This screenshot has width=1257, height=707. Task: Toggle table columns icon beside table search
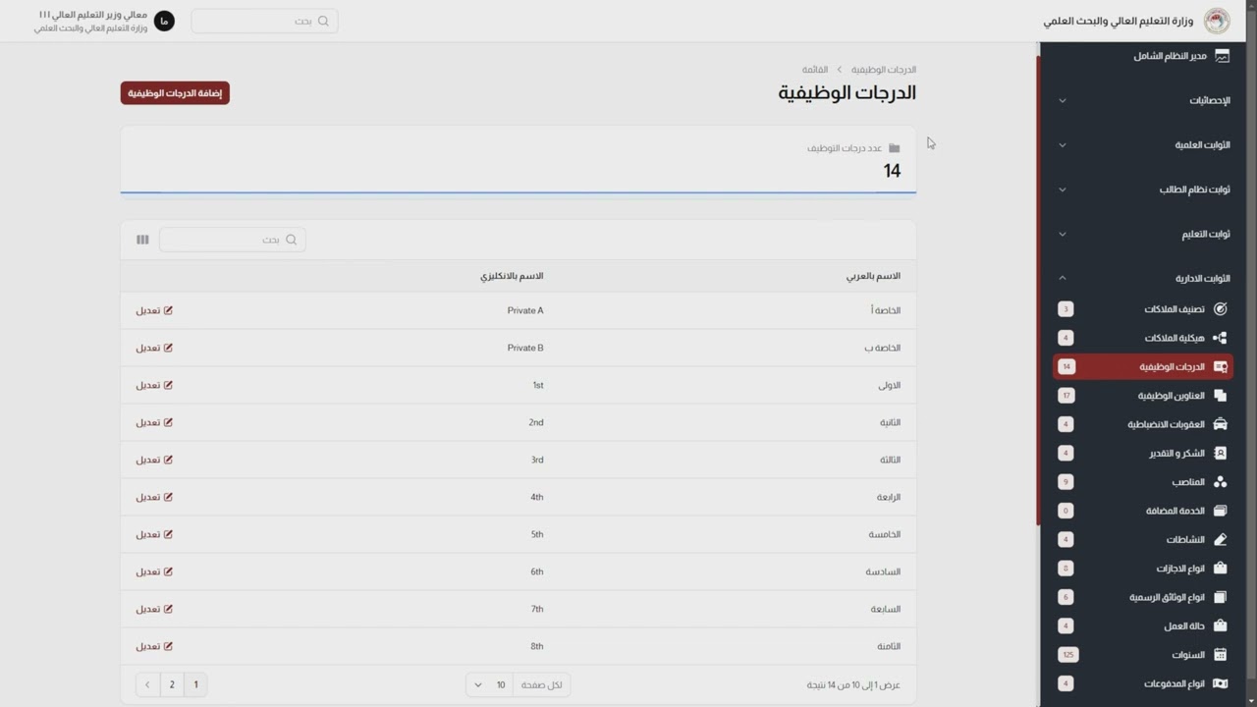point(142,240)
